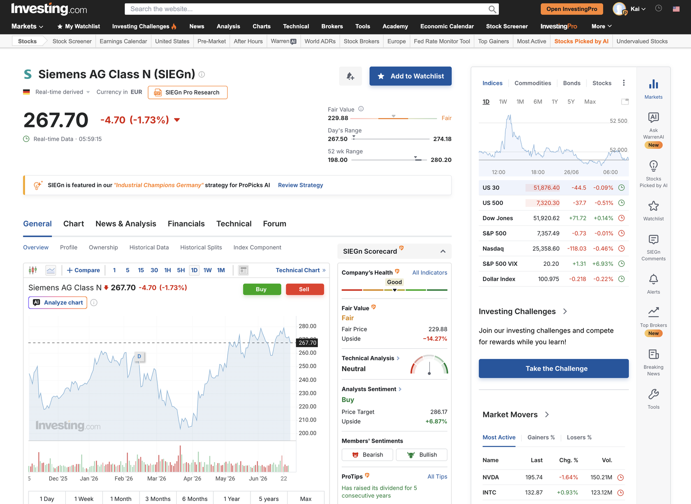691x504 pixels.
Task: Open the More dropdown in navigation
Action: pyautogui.click(x=602, y=26)
